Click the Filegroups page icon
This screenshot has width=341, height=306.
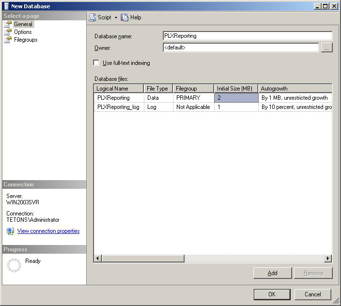pyautogui.click(x=8, y=40)
